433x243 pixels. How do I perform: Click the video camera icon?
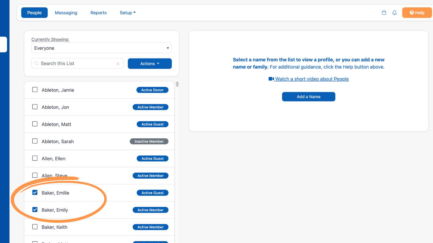(271, 79)
